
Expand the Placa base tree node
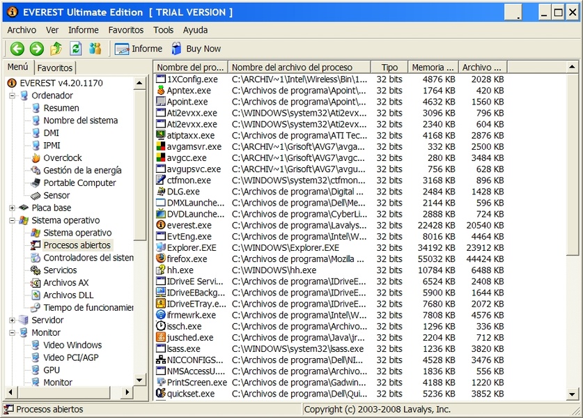tap(13, 208)
